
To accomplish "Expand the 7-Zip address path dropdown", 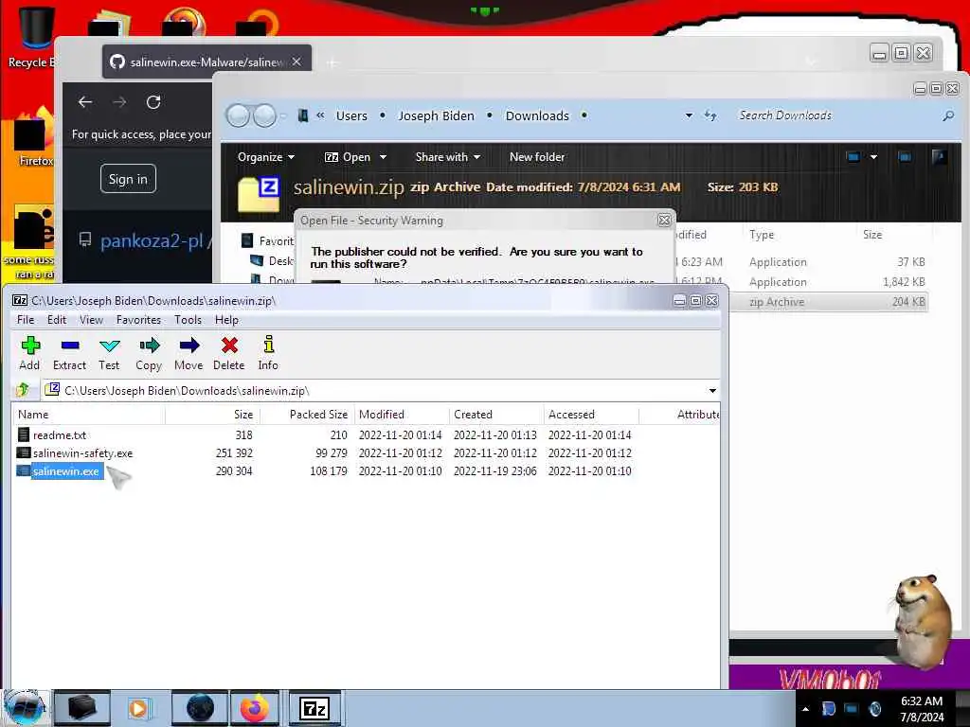I will (712, 391).
